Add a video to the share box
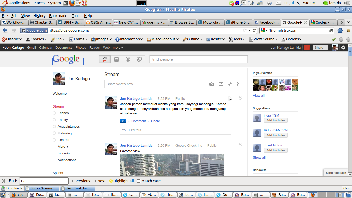The image size is (352, 198). [221, 84]
